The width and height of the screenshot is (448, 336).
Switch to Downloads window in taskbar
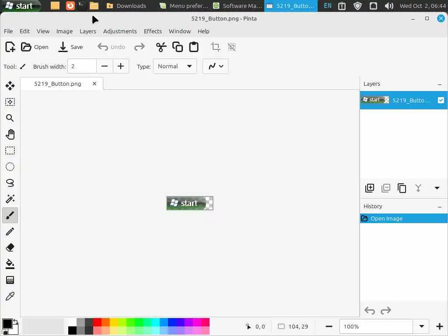tap(126, 6)
